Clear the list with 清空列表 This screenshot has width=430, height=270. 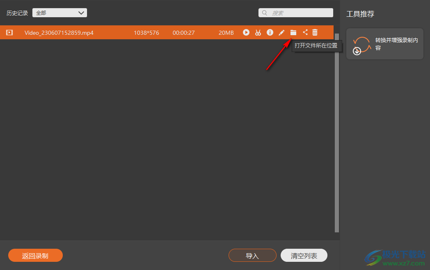point(304,255)
